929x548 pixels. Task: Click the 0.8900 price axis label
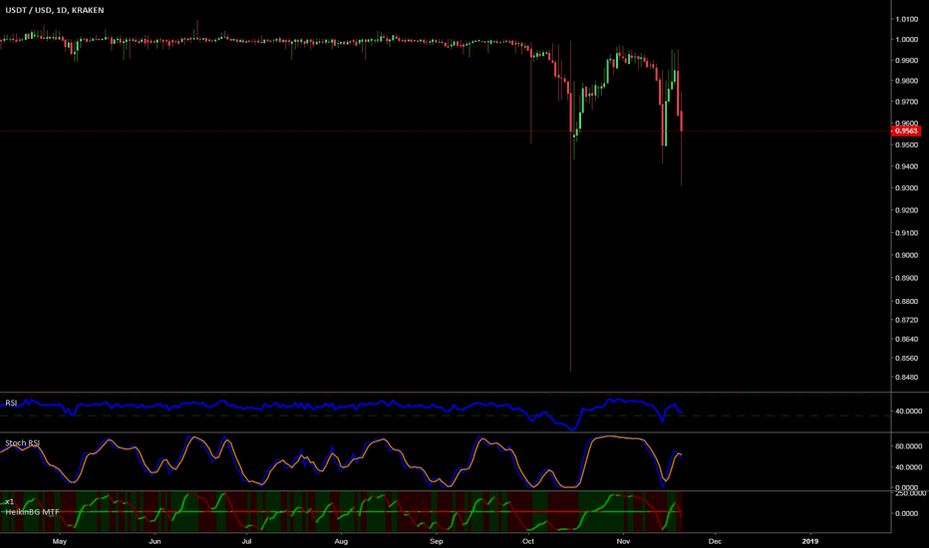click(907, 278)
